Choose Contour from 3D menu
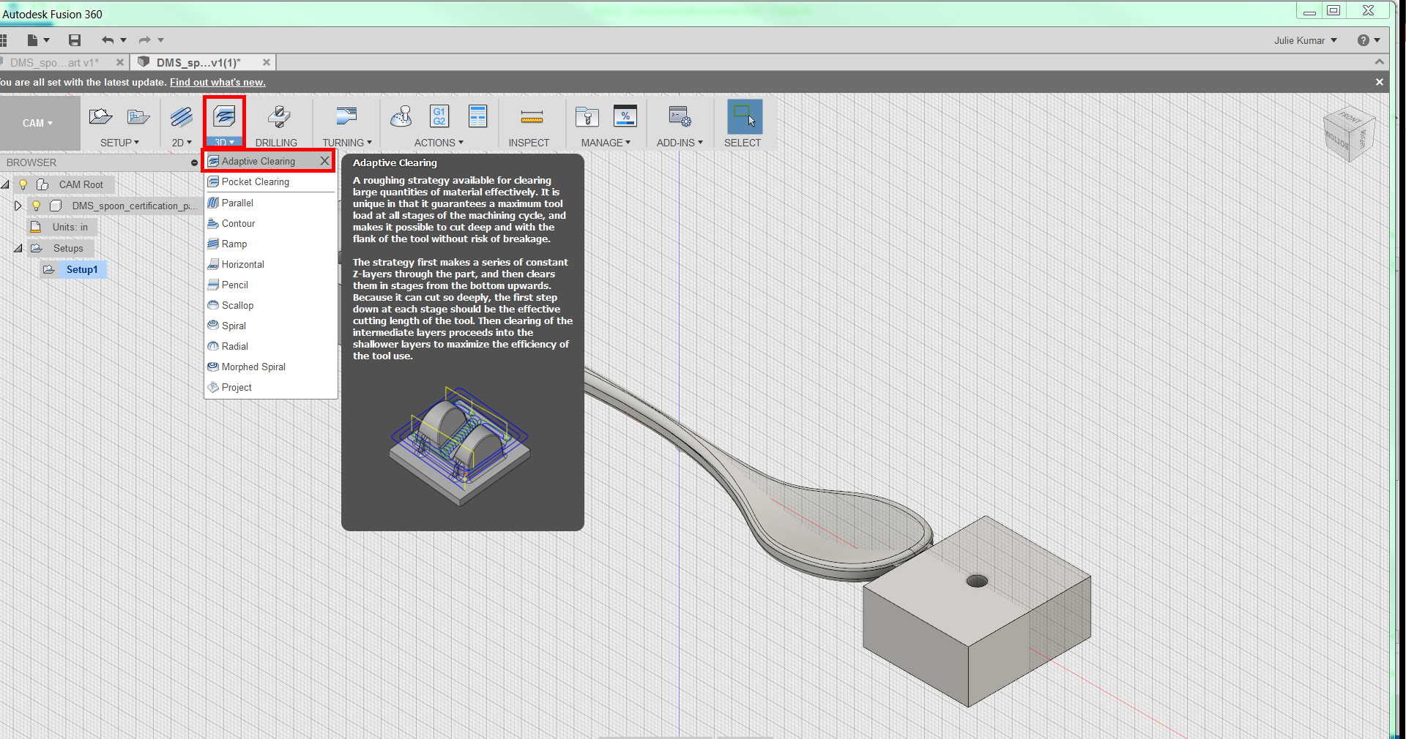Image resolution: width=1406 pixels, height=739 pixels. (270, 223)
